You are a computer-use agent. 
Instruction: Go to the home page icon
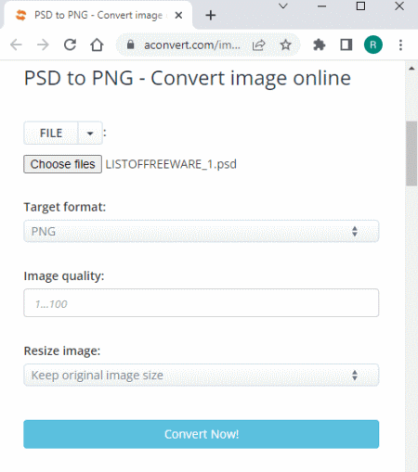tap(97, 45)
